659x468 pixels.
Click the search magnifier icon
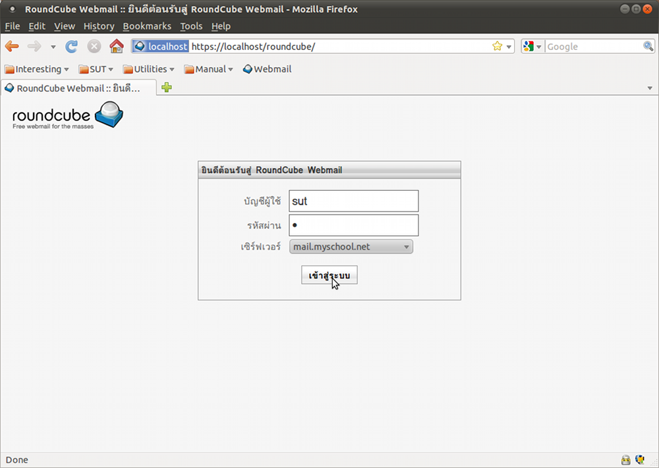point(648,46)
